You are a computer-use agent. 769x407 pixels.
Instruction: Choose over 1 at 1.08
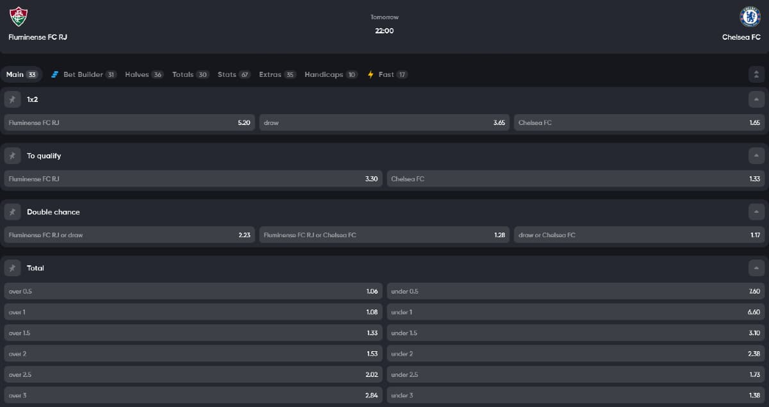click(194, 312)
